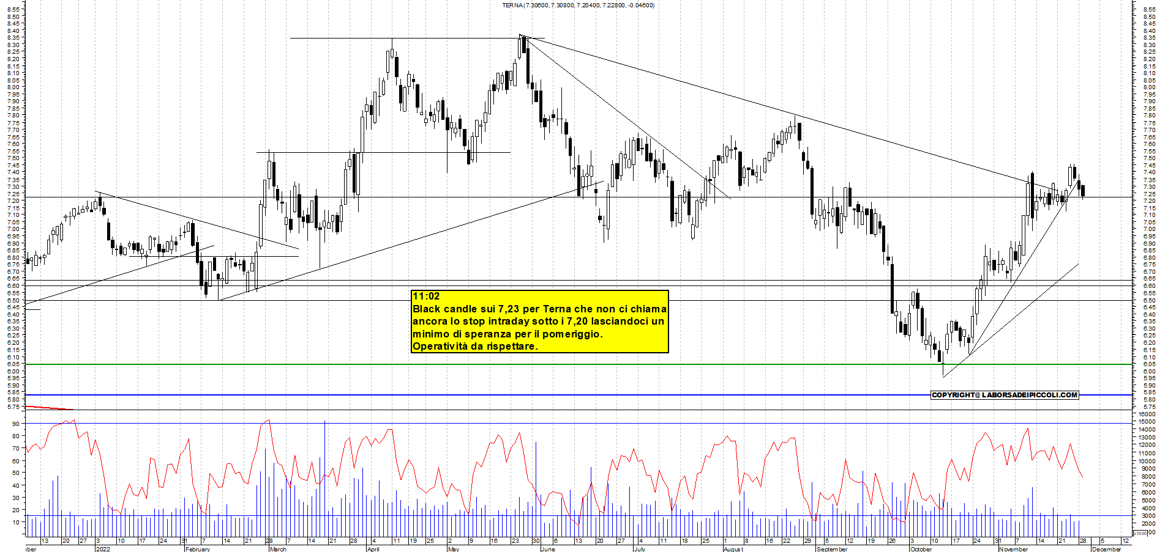Click the 6.05 label on left price axis
This screenshot has width=1157, height=552.
13,364
